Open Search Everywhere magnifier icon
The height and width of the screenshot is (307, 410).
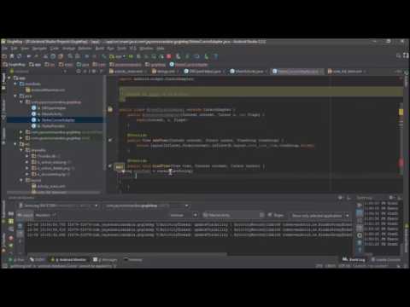(399, 55)
